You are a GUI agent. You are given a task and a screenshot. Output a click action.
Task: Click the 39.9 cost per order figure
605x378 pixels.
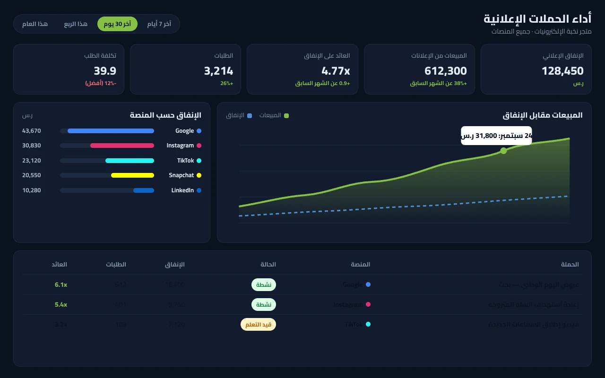pyautogui.click(x=105, y=71)
